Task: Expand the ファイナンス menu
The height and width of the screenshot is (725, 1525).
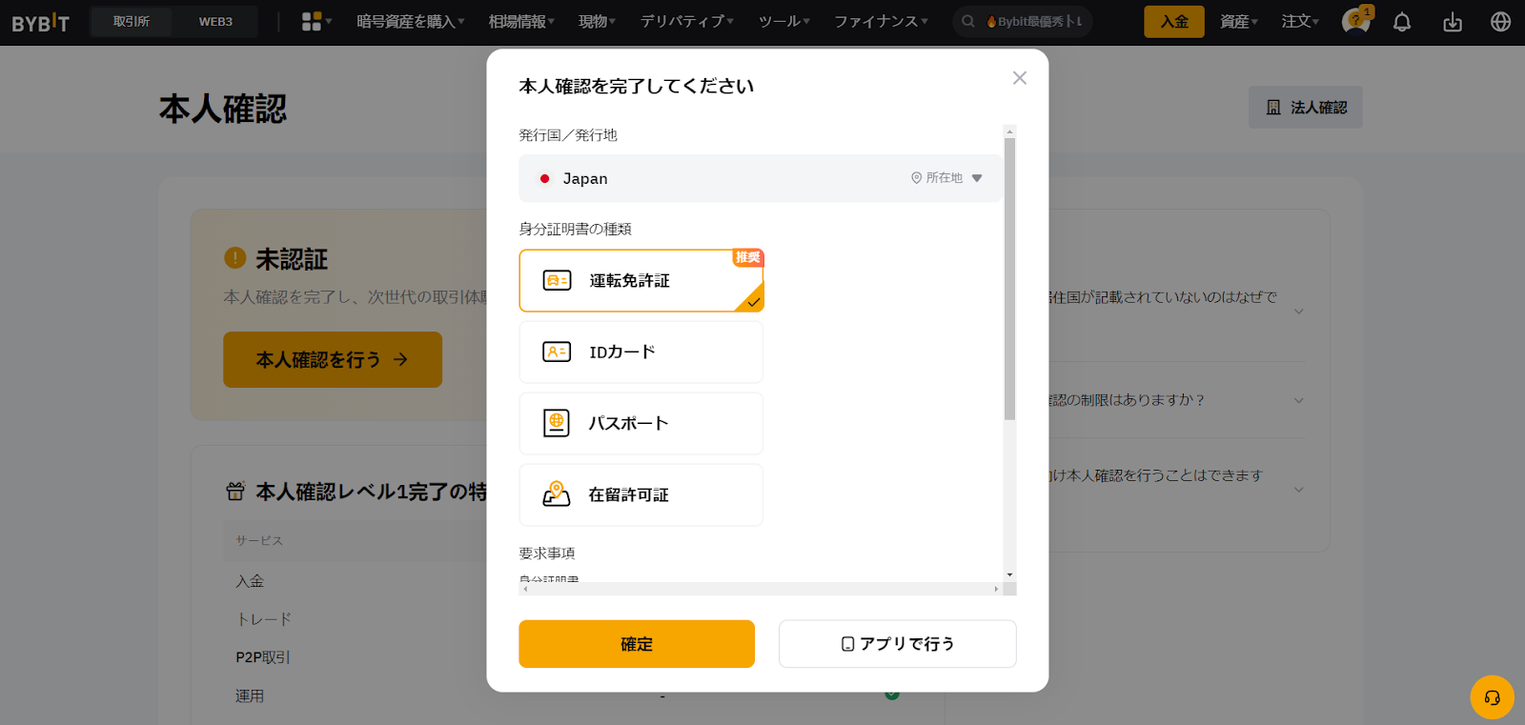Action: [882, 21]
